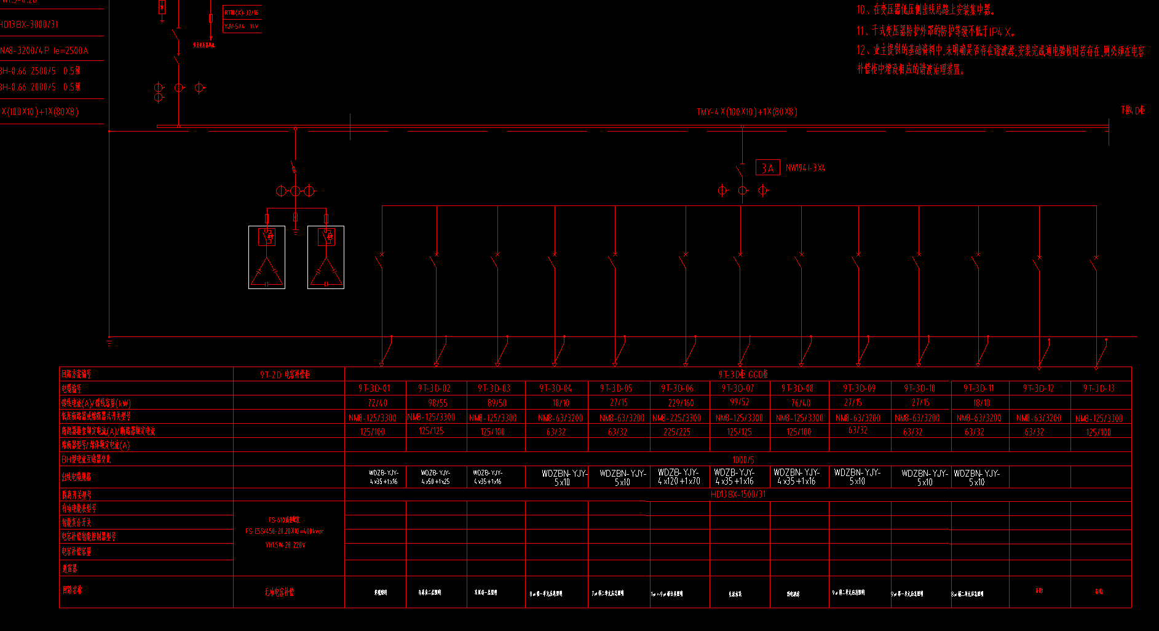Select the YH1.5W-28 220V arrester text
1159x631 pixels.
pos(285,546)
